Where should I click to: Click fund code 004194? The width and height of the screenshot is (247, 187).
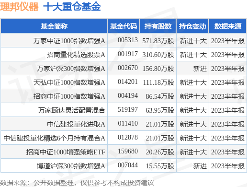(128, 95)
